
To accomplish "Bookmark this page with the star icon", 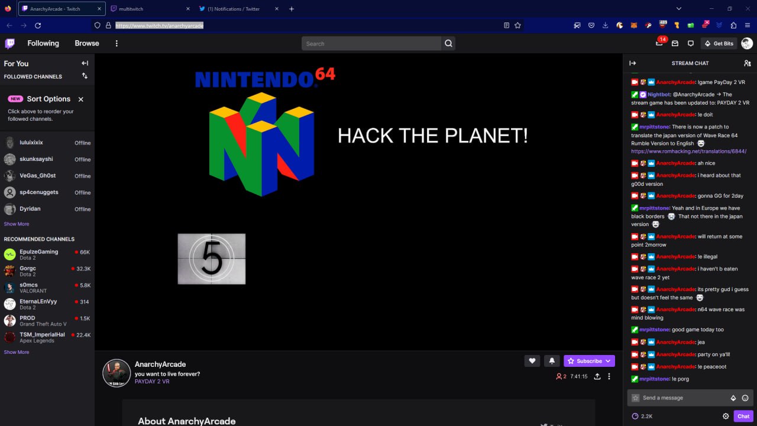I will 517,25.
